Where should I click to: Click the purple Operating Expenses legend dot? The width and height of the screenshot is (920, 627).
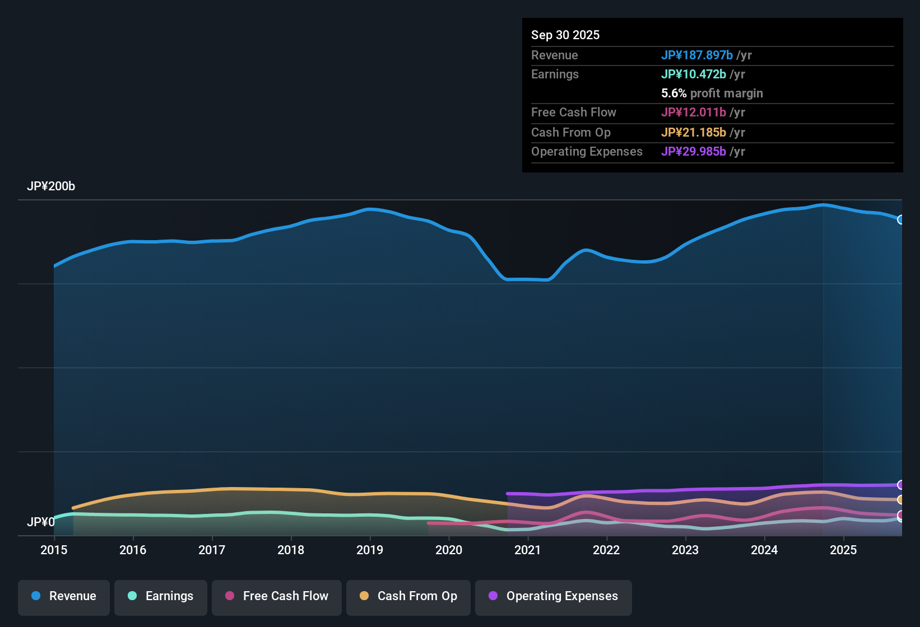point(493,596)
